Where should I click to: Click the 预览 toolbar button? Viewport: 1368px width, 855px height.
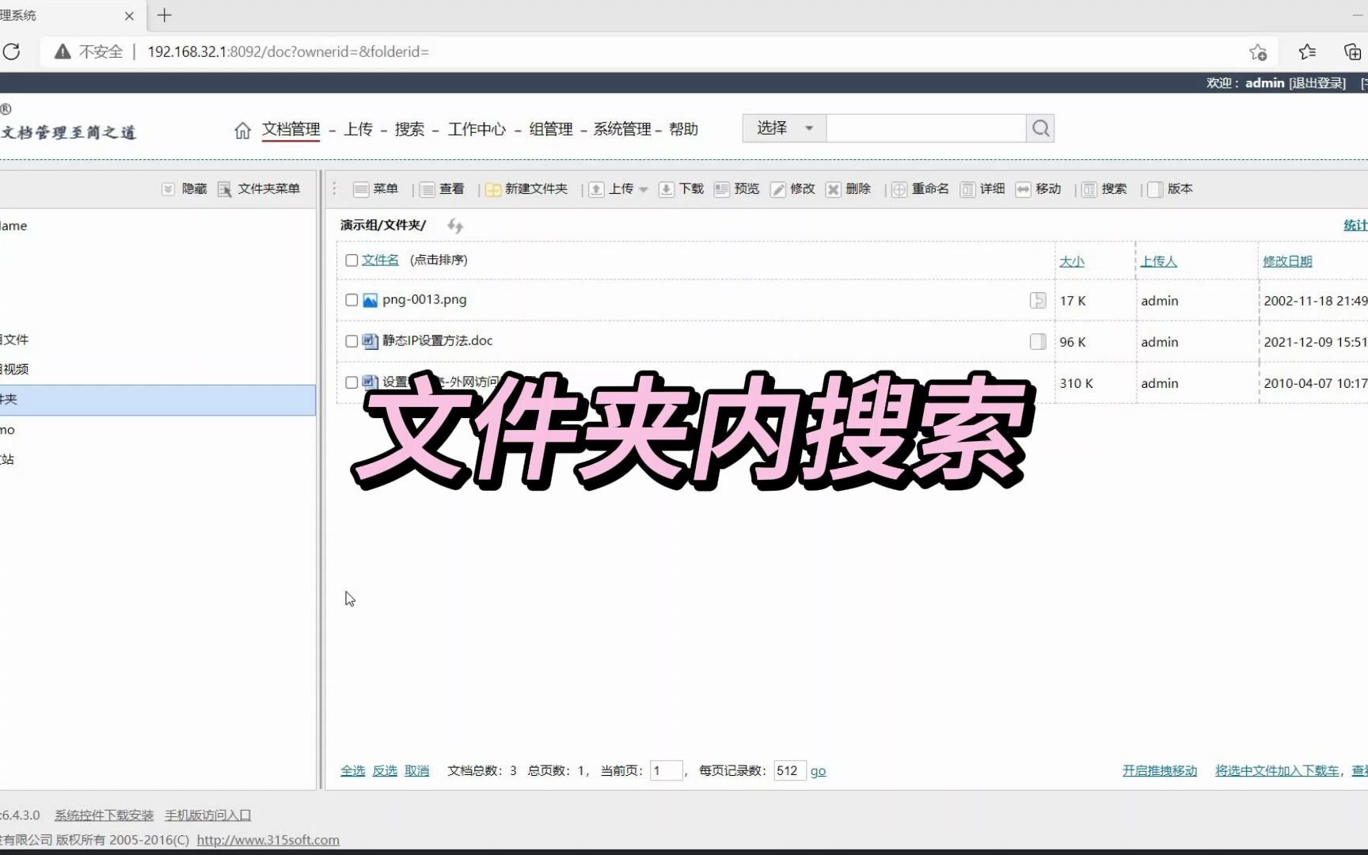(736, 189)
